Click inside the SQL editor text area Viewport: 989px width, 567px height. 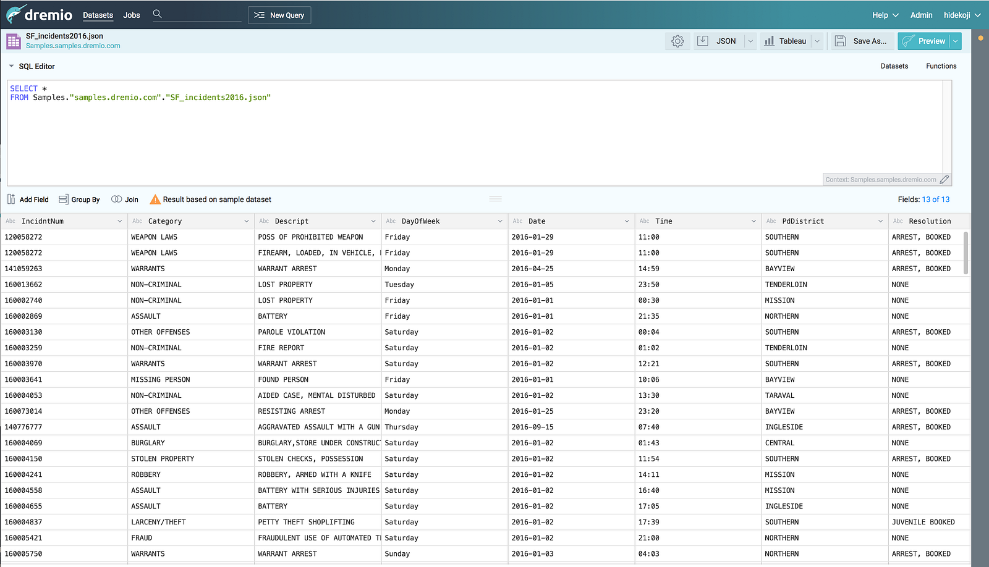click(433, 136)
